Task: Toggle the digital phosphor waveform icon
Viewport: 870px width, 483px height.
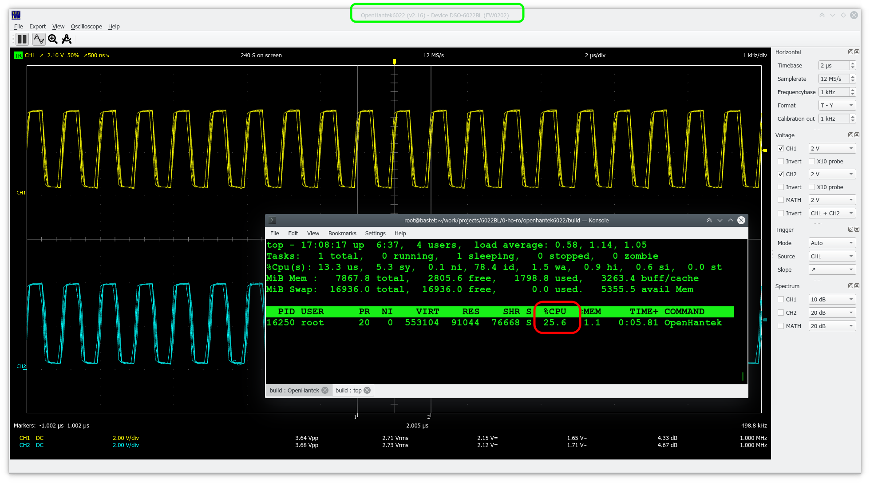Action: (x=39, y=40)
